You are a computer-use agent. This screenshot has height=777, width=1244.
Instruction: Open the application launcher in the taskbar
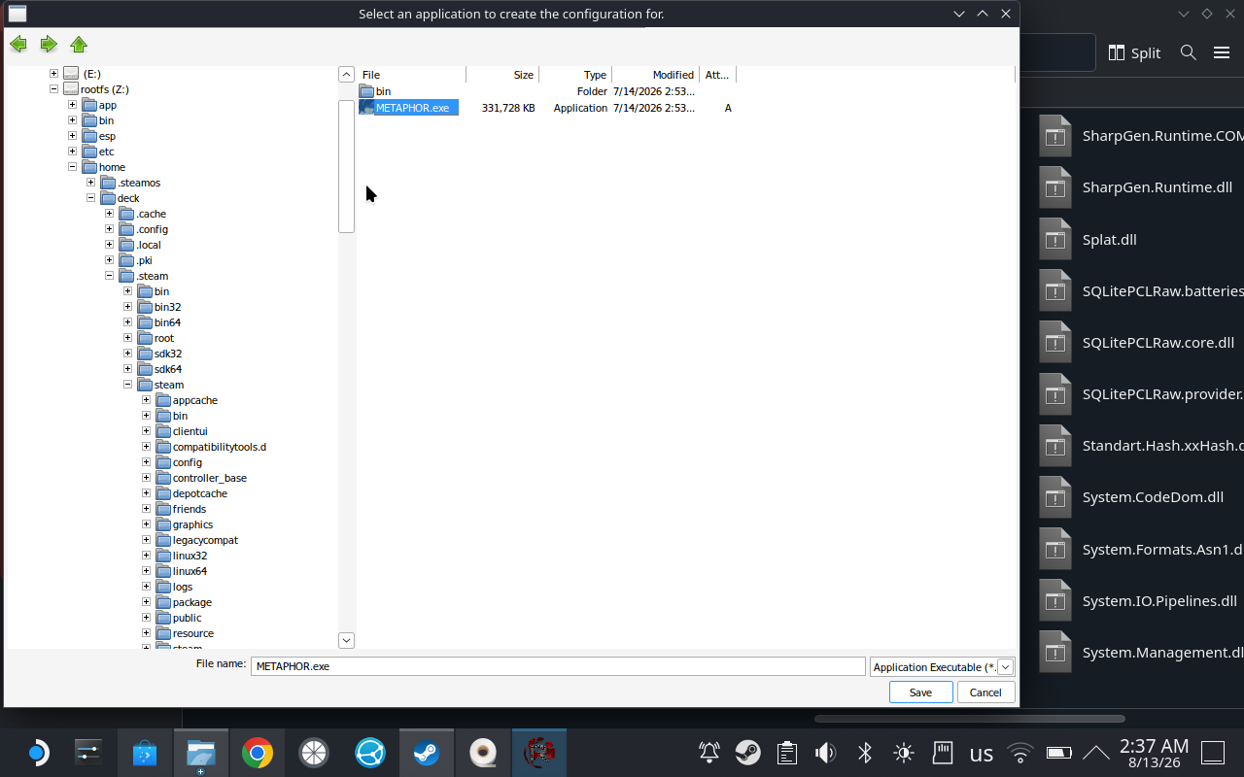36,753
